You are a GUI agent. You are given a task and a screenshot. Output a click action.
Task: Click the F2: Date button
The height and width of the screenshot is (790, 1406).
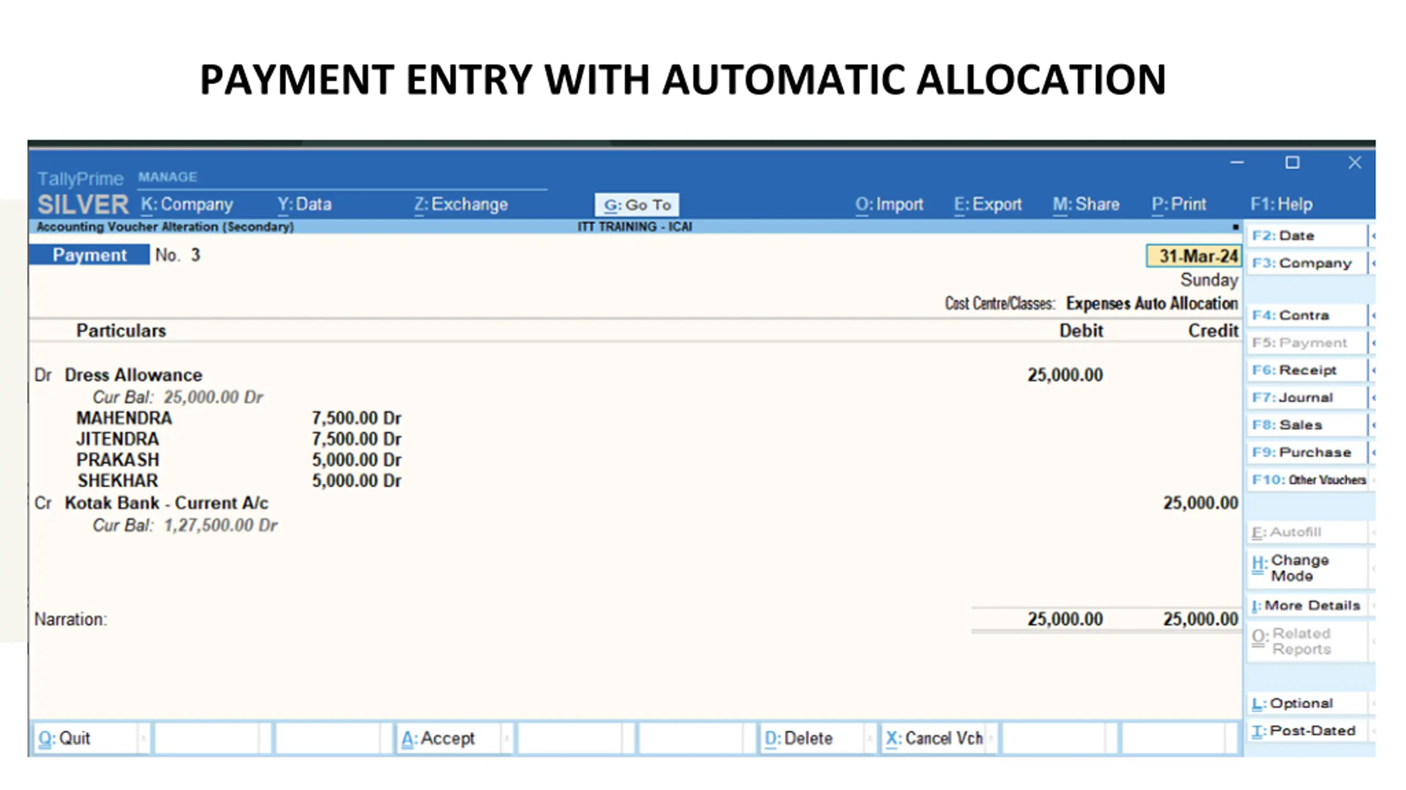click(1307, 236)
